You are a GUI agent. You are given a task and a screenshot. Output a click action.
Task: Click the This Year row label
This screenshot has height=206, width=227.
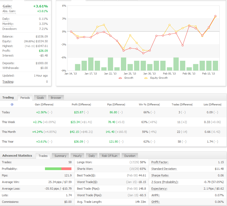click(8, 142)
